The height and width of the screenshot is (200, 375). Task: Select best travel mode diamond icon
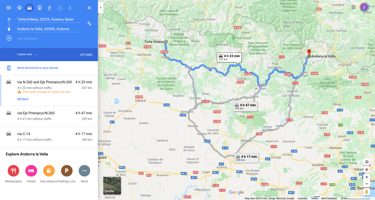tap(19, 8)
